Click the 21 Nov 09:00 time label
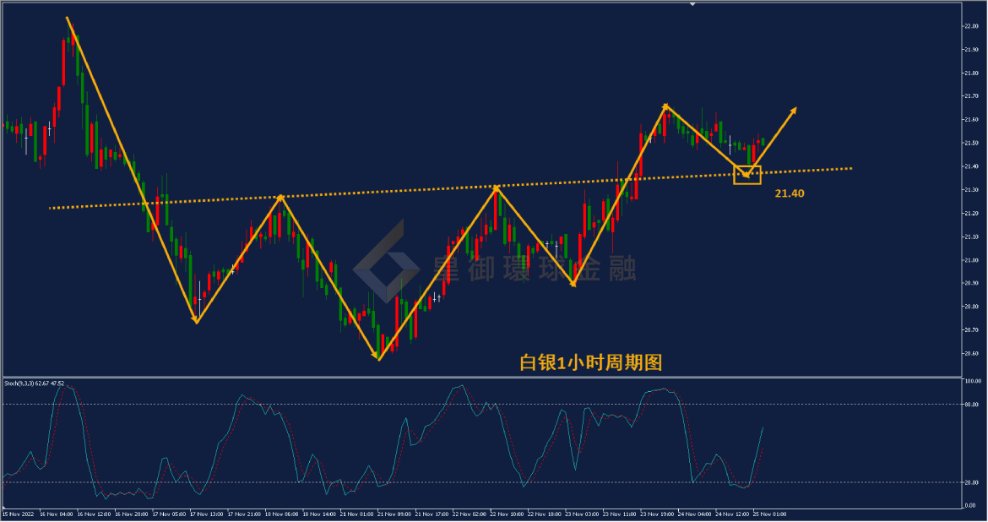The height and width of the screenshot is (522, 988). pos(394,514)
